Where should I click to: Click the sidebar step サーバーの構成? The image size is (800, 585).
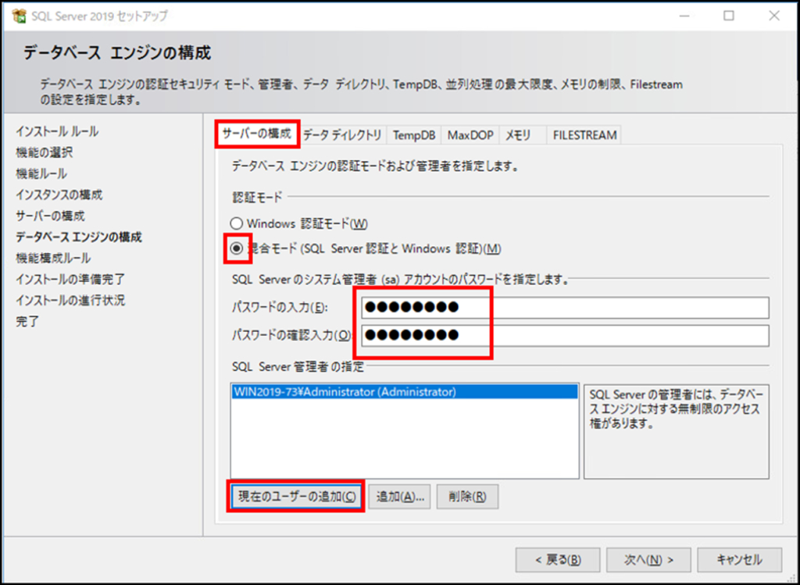tap(50, 216)
